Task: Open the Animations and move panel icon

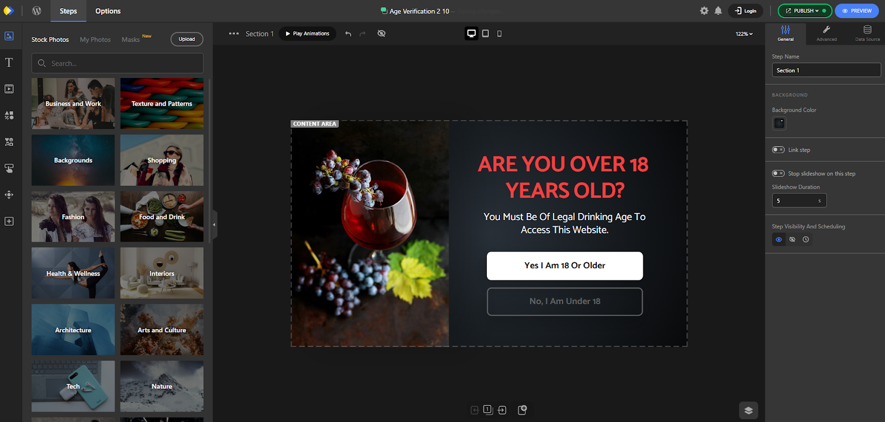Action: point(9,195)
